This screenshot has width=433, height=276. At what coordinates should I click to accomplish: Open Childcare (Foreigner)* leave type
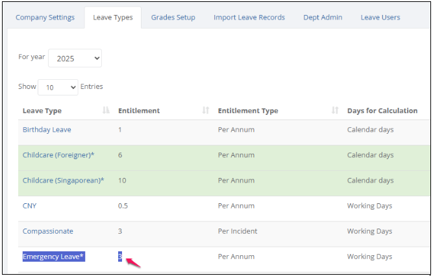(x=58, y=155)
